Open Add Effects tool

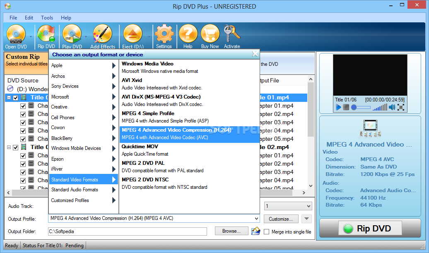point(103,36)
